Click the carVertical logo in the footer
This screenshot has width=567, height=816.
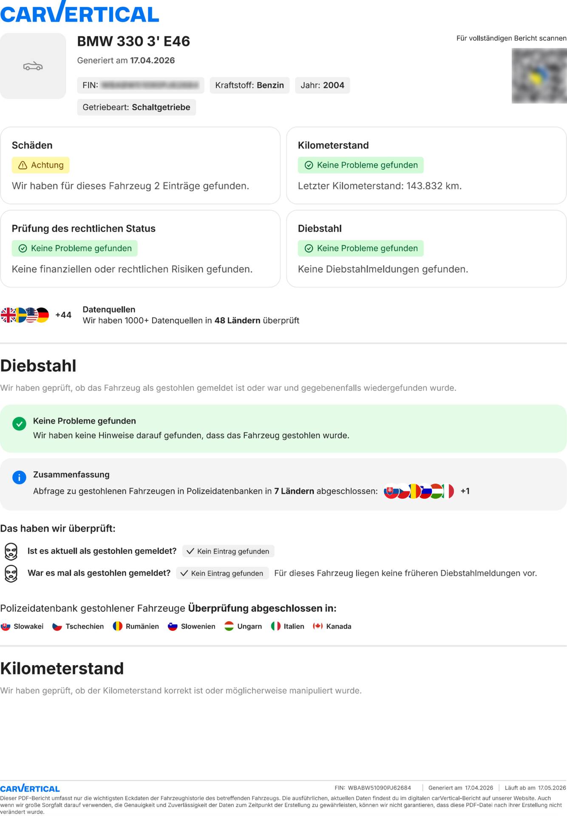30,788
